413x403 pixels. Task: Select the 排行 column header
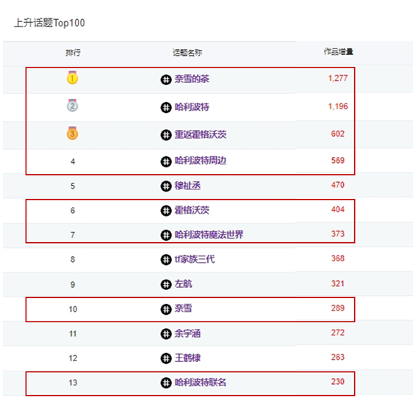(x=73, y=53)
